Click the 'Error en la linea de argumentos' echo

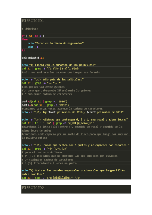point(56,43)
